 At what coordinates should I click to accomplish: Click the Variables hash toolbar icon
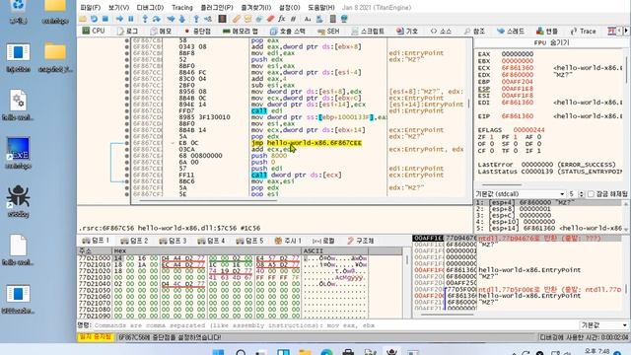[x=293, y=19]
